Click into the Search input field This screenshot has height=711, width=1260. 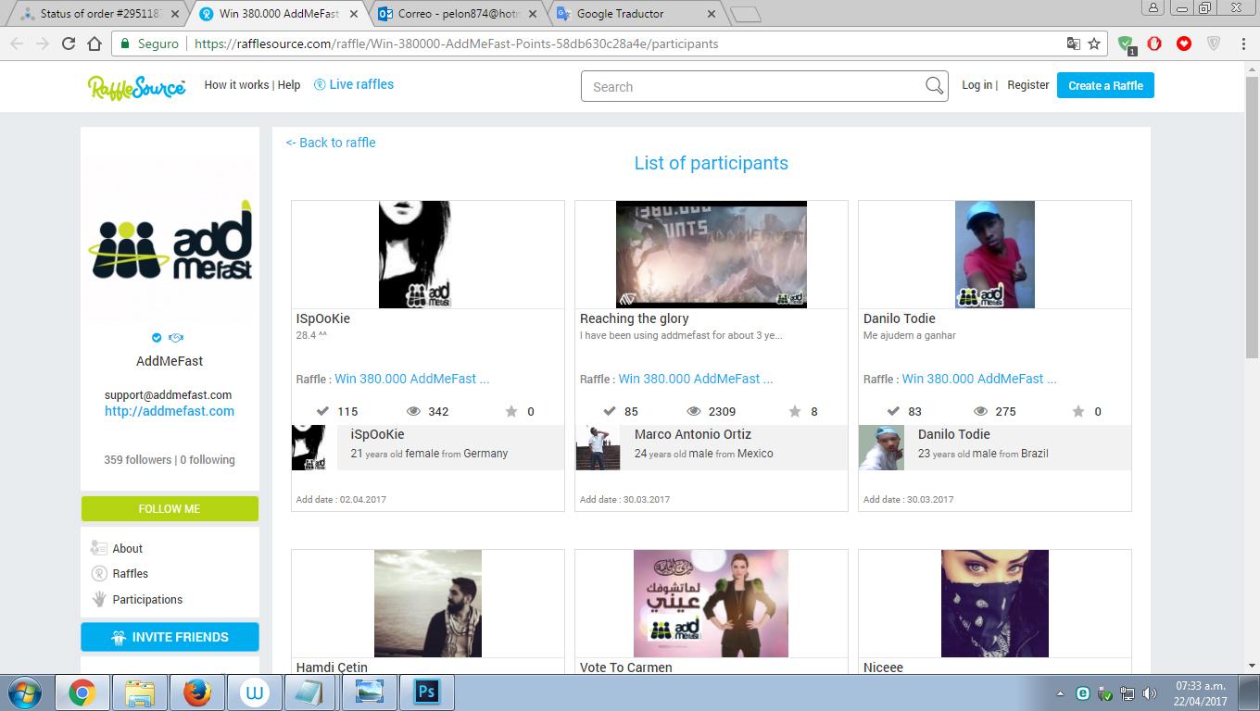click(x=750, y=87)
